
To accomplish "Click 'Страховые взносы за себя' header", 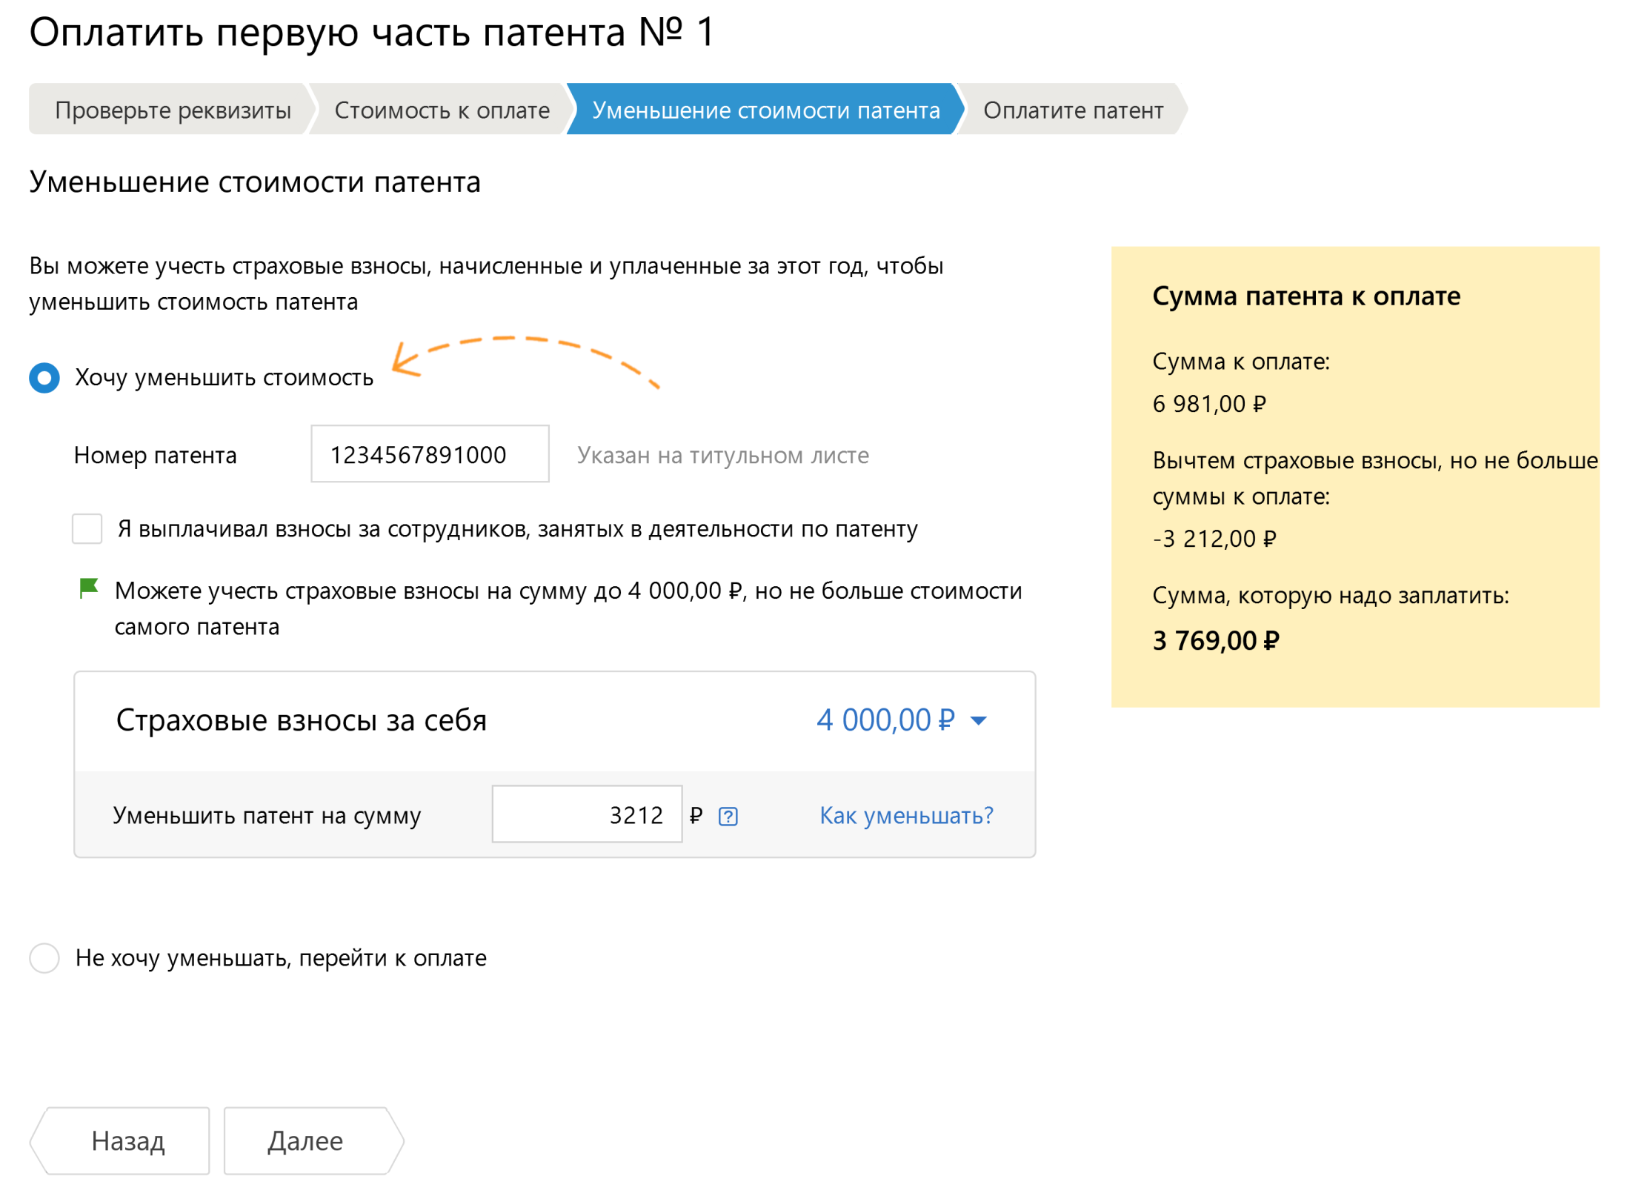I will [x=301, y=720].
